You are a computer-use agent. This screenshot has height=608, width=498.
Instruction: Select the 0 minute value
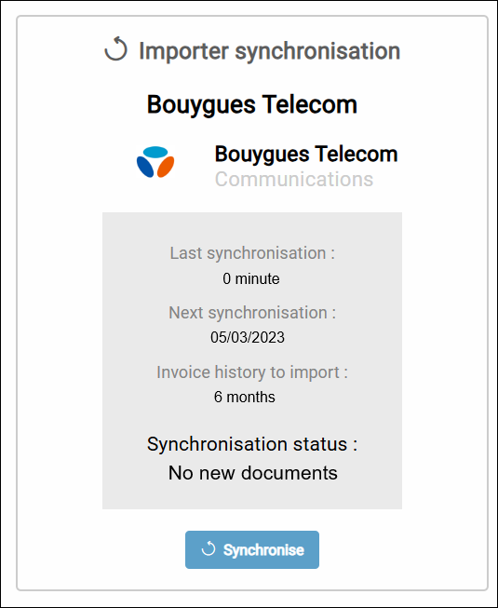point(251,278)
